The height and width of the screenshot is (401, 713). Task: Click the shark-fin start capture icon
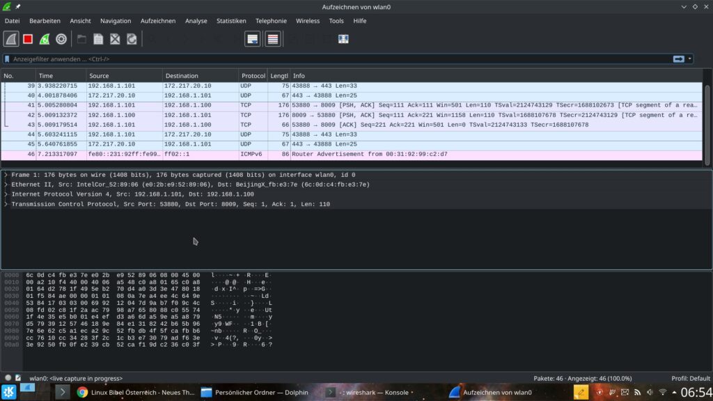coord(11,39)
